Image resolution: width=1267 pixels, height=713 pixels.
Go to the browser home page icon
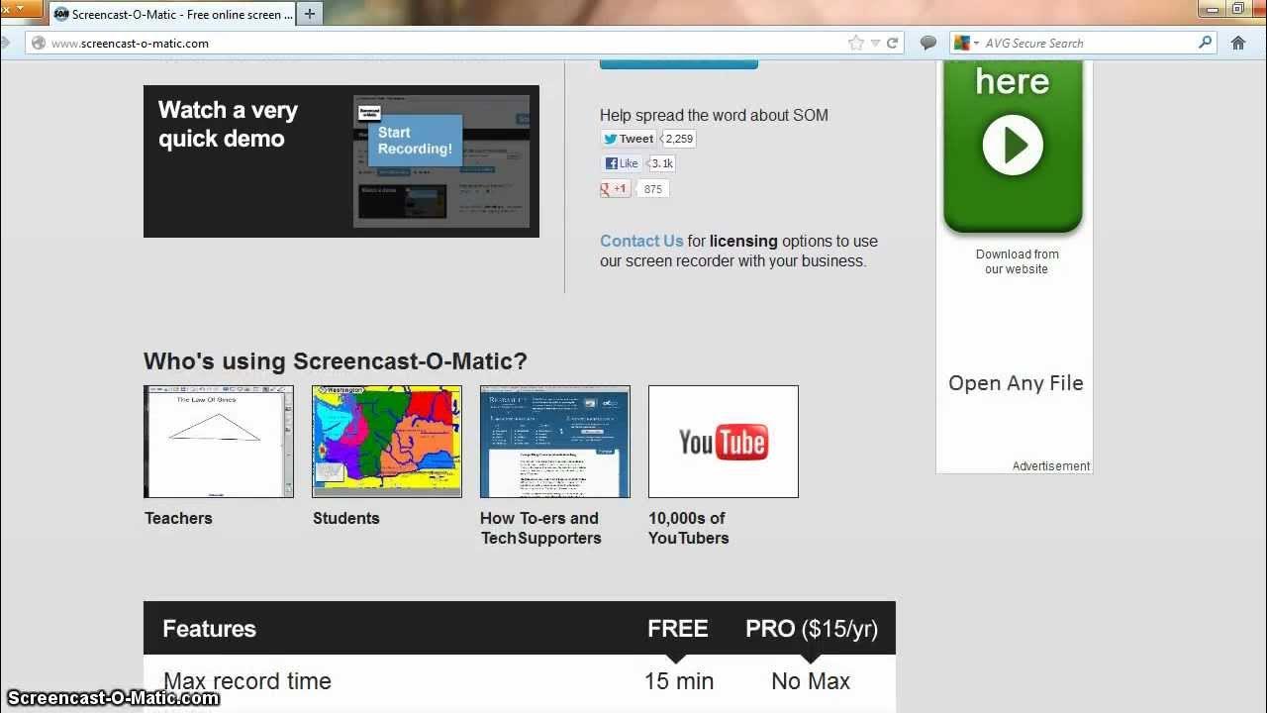click(1237, 43)
